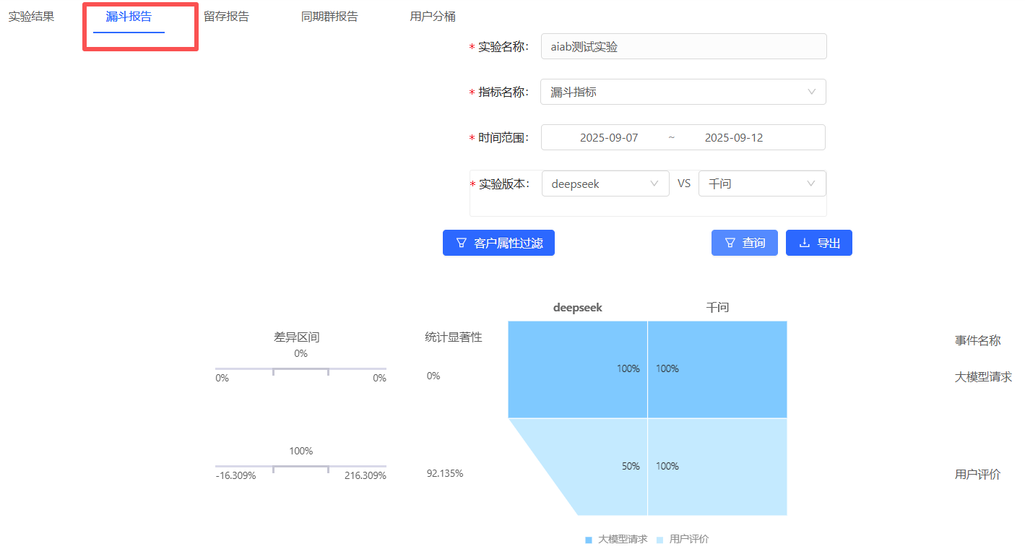Select the 同期群报告 tab

329,17
